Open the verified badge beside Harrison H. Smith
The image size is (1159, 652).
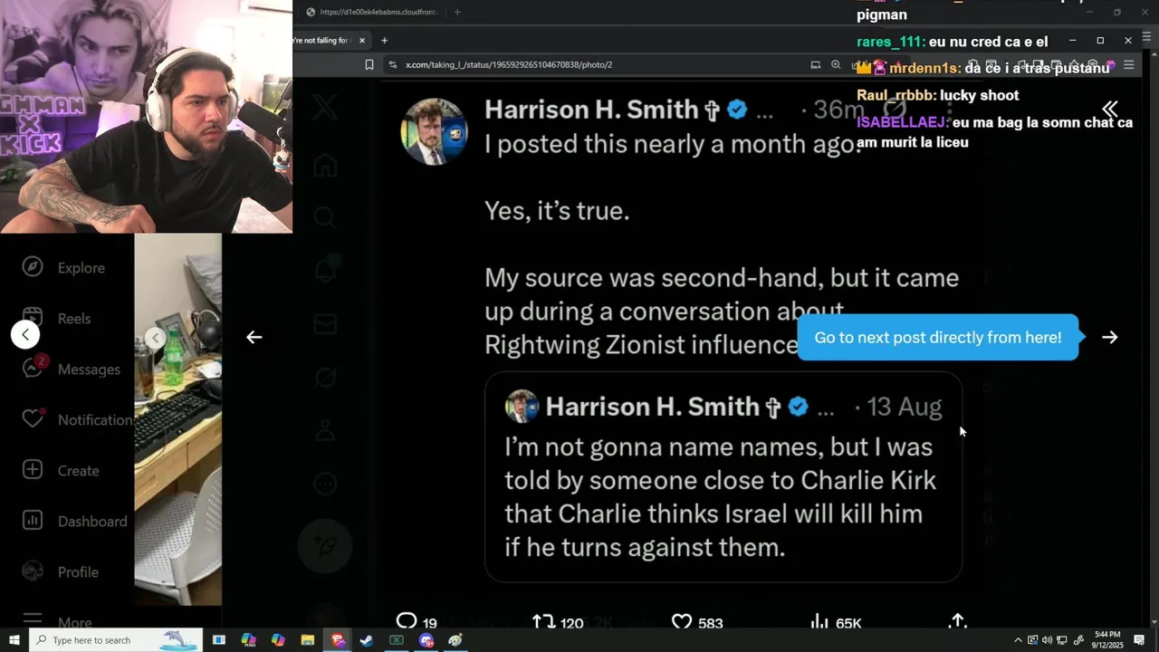click(x=737, y=110)
